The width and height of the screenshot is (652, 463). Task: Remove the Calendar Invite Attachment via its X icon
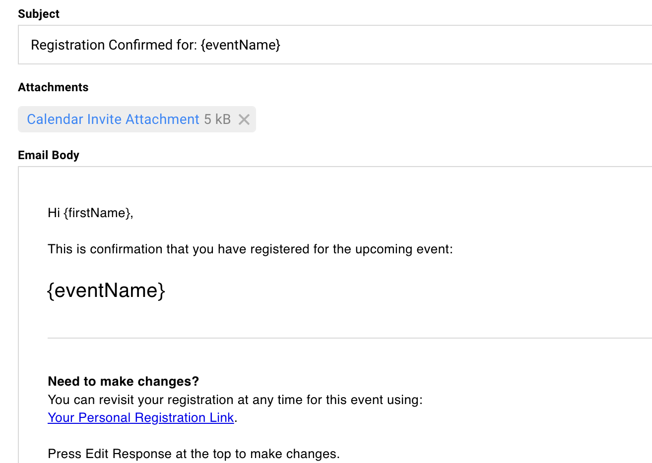pos(244,119)
